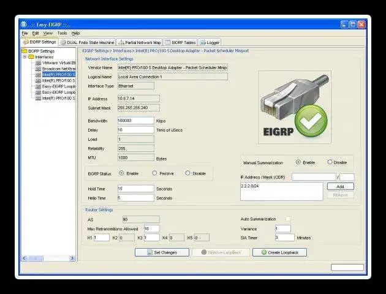Open the EIGRP Tables tab
This screenshot has width=386, height=294.
click(180, 42)
